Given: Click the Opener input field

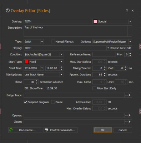Looking at the screenshot, I should pos(74,115).
